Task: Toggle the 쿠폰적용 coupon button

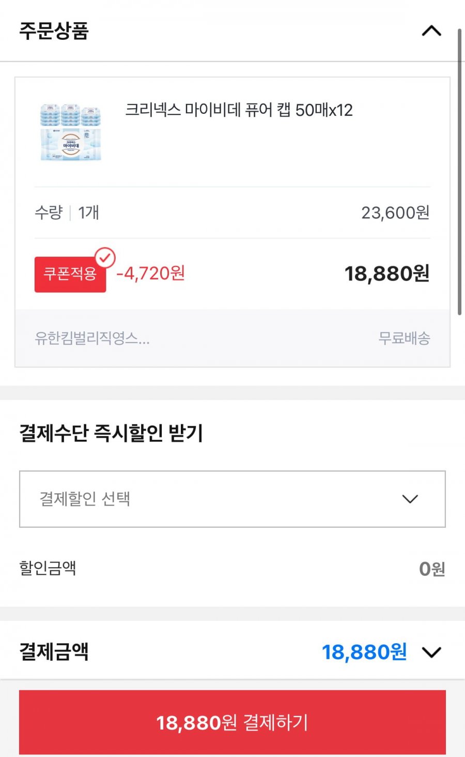Action: [70, 274]
